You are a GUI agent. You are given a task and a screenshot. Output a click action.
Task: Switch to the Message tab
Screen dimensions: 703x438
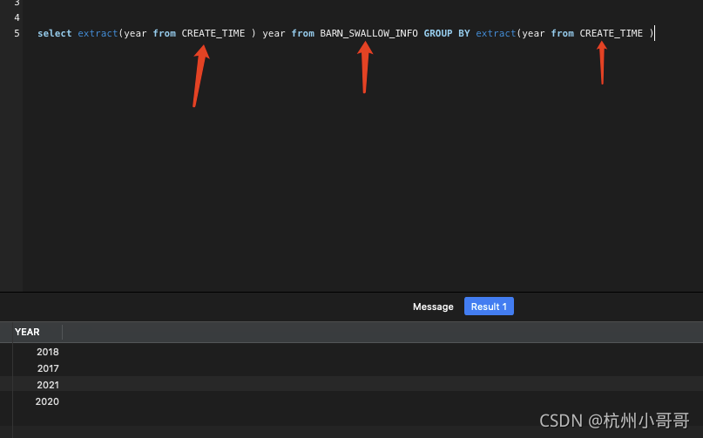click(x=433, y=307)
